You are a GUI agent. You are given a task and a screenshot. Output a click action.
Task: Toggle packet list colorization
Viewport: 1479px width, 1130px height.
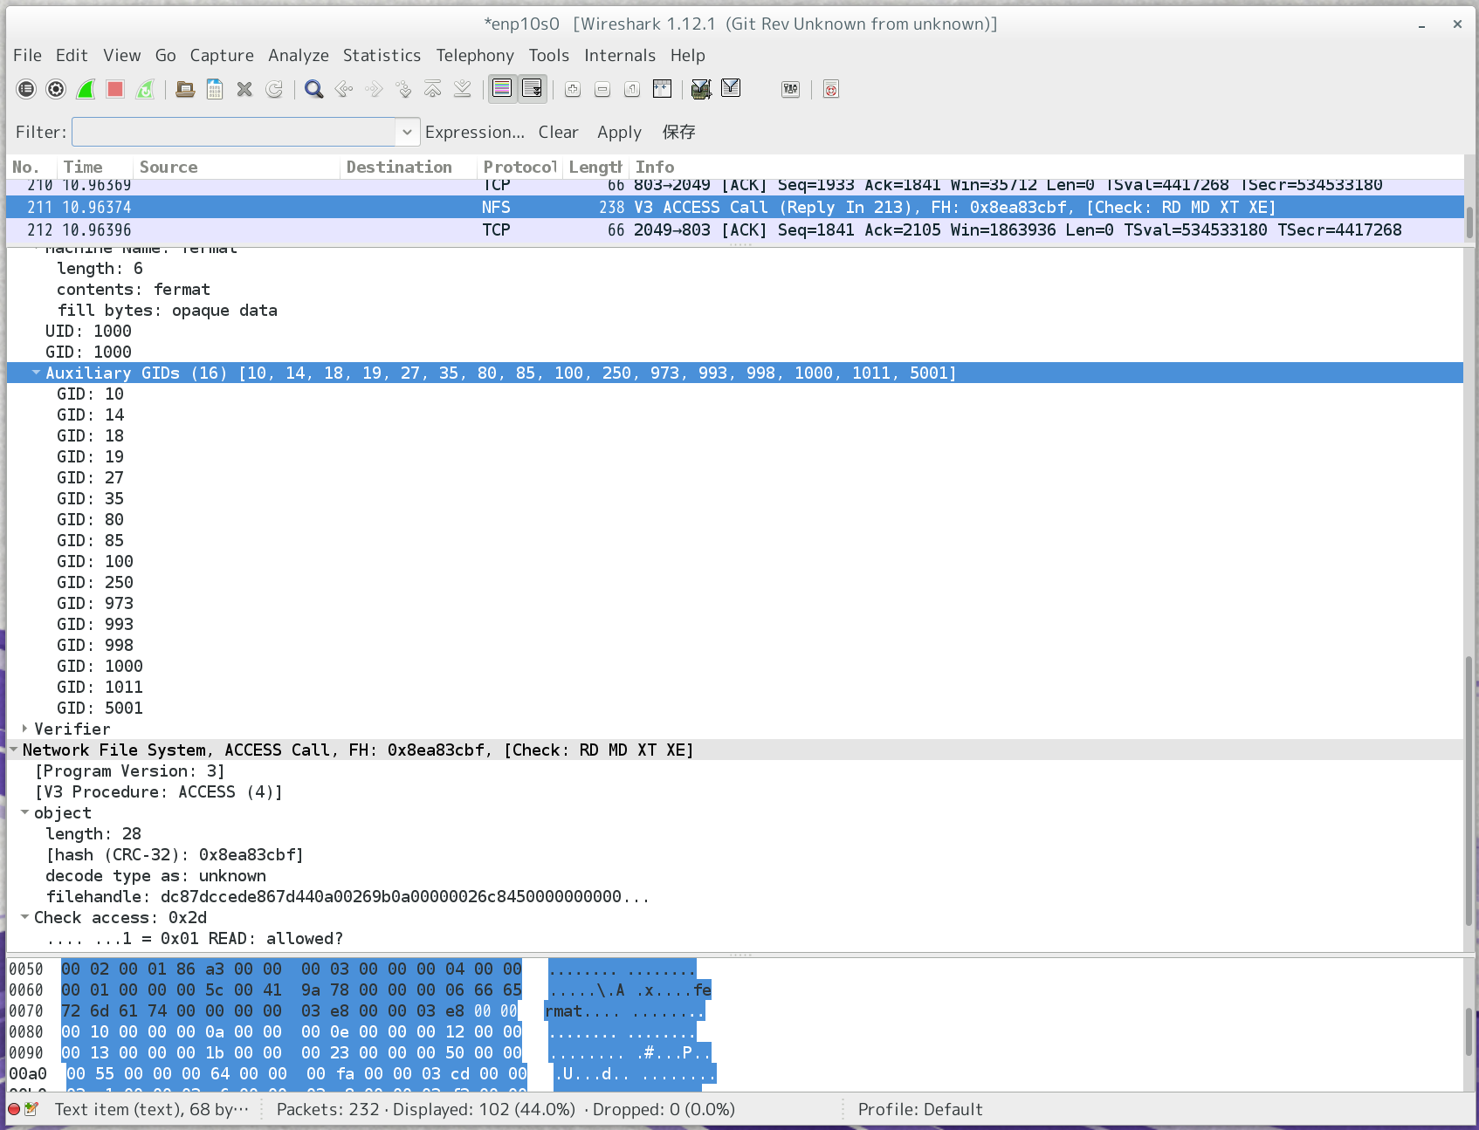pyautogui.click(x=502, y=89)
